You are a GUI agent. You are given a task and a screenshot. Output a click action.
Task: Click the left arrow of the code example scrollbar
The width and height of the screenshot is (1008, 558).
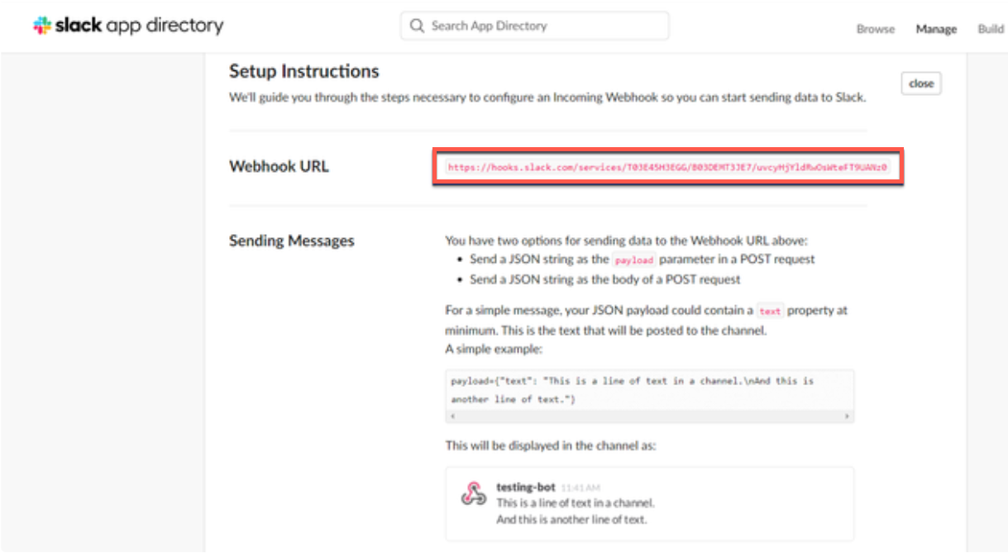click(x=452, y=416)
